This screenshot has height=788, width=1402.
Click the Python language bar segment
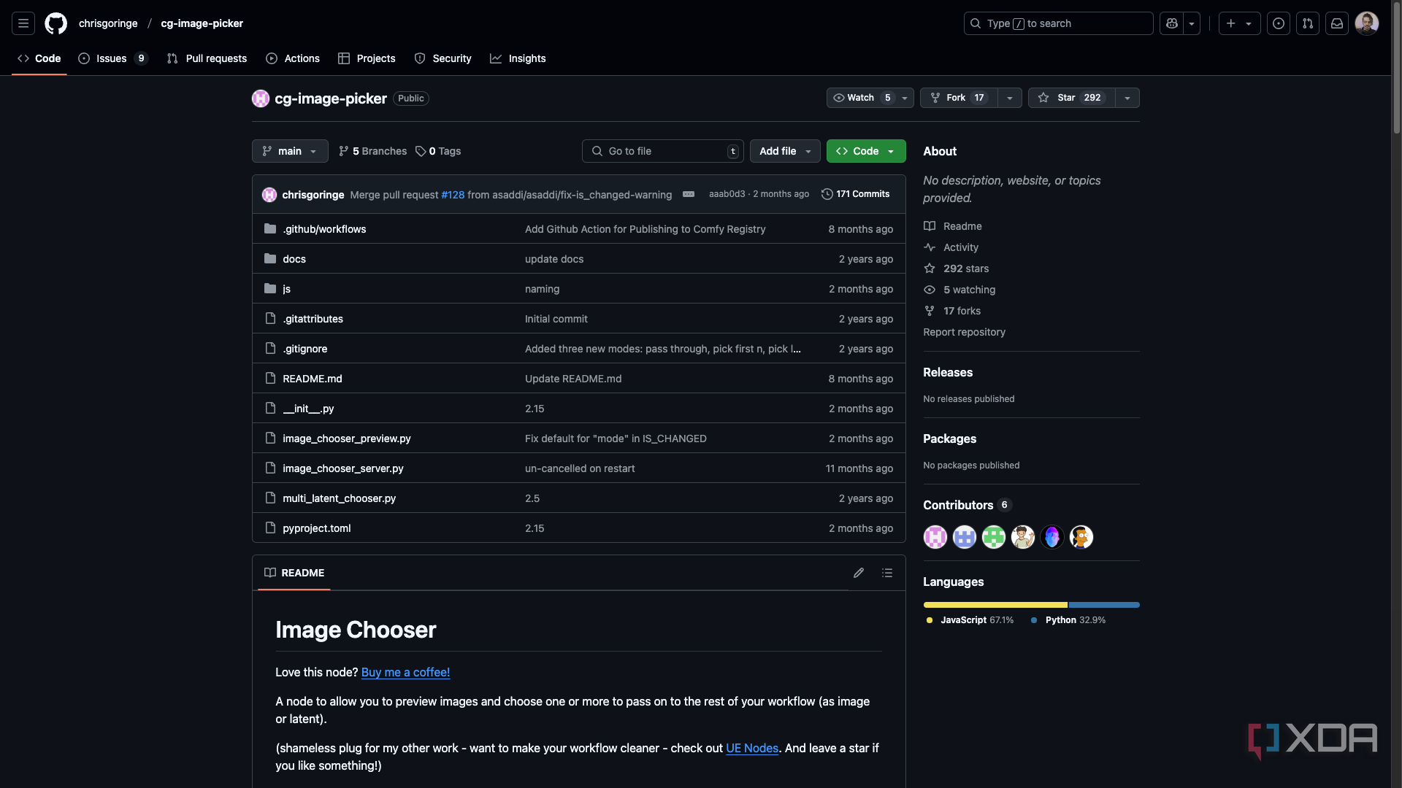point(1104,605)
